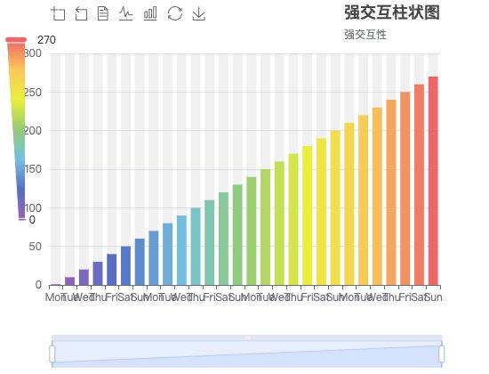Click the orange bar reaching 250
Viewport: 489px width, 374px height.
(405, 189)
